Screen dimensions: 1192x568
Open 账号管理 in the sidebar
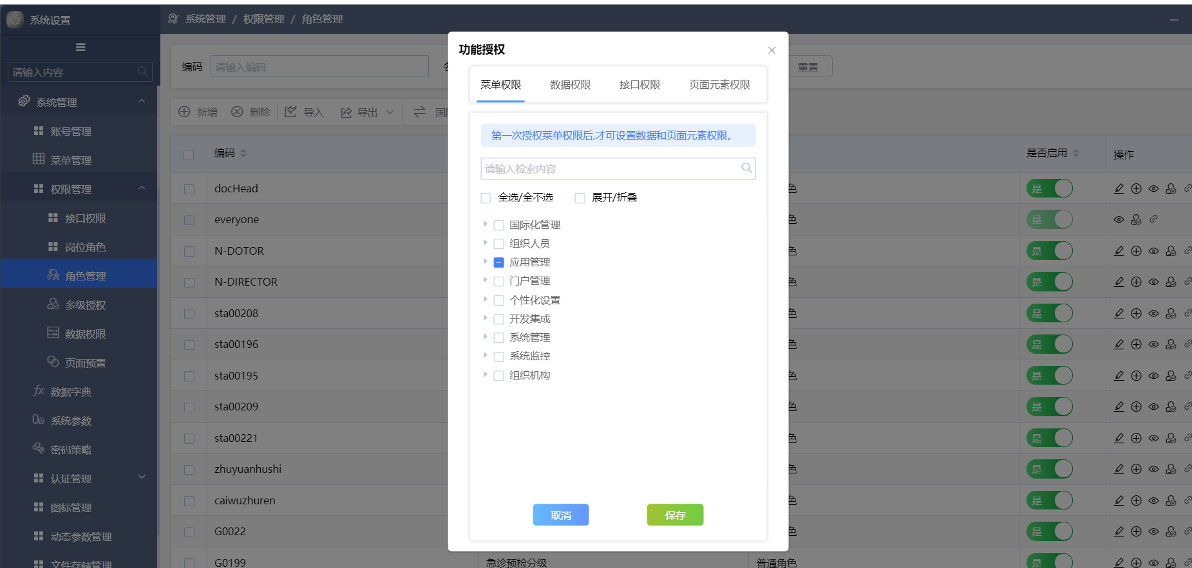point(79,131)
